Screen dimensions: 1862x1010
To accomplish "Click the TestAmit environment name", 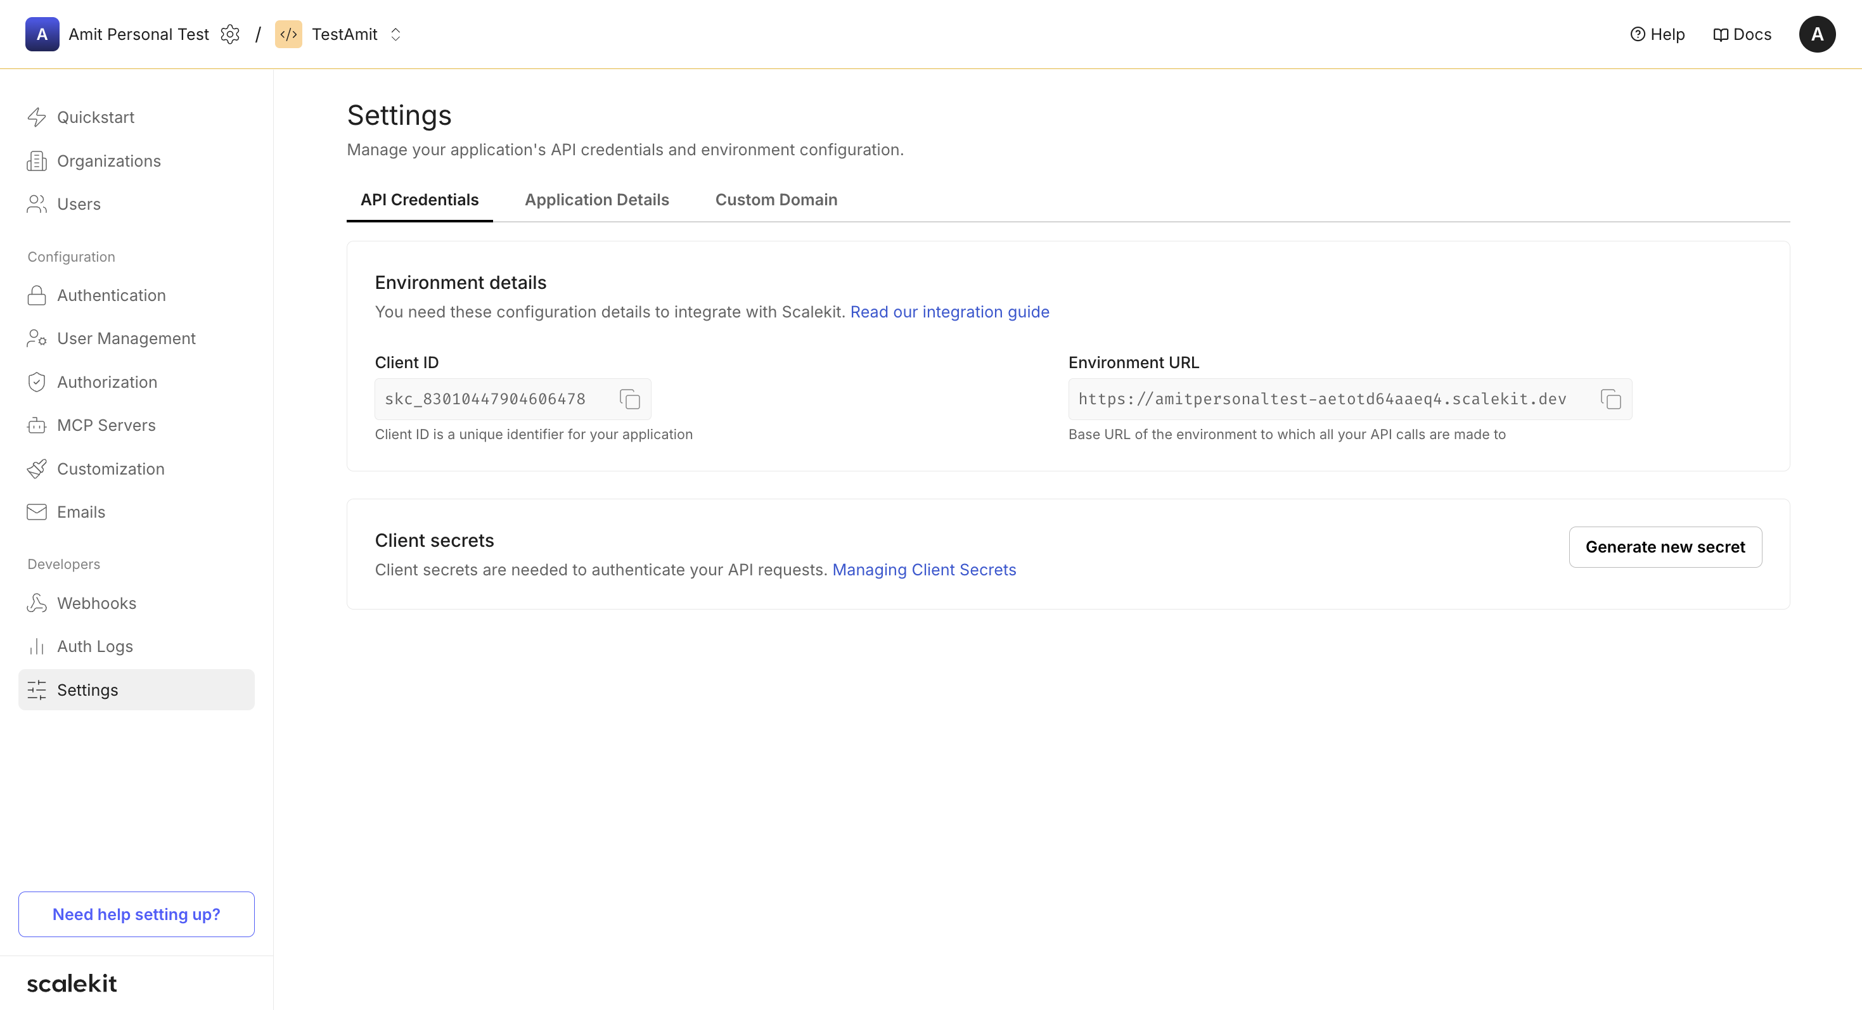I will (344, 34).
